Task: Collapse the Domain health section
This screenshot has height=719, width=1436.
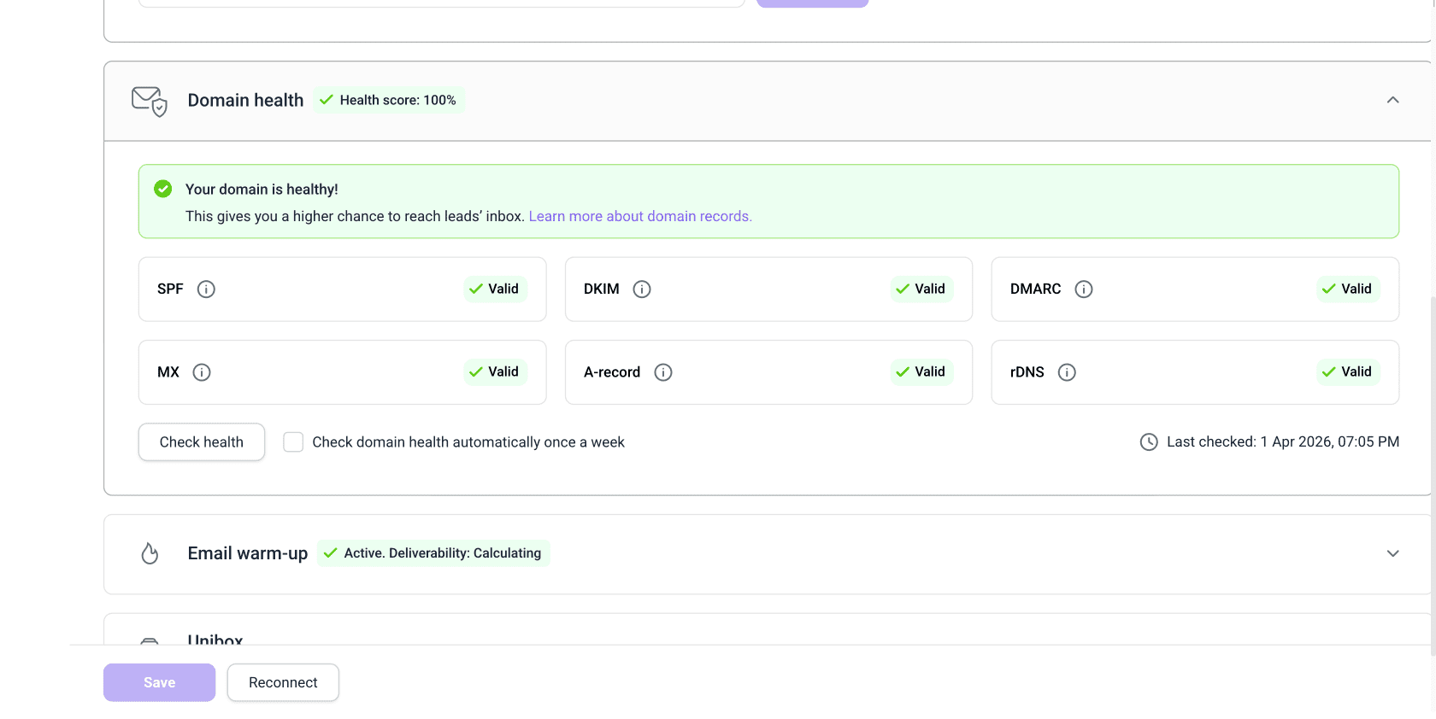Action: click(1392, 100)
